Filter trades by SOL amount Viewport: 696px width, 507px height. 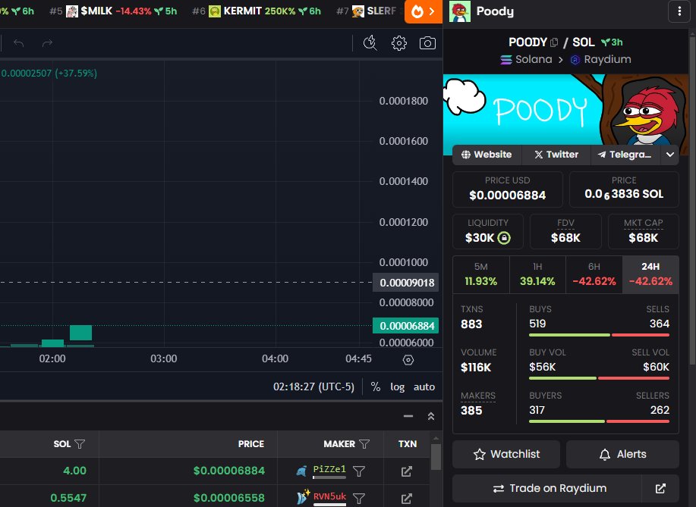(80, 443)
